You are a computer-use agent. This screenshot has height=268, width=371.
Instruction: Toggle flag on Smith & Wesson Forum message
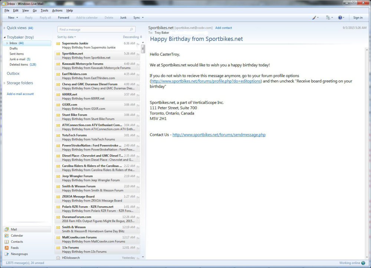tap(138, 188)
